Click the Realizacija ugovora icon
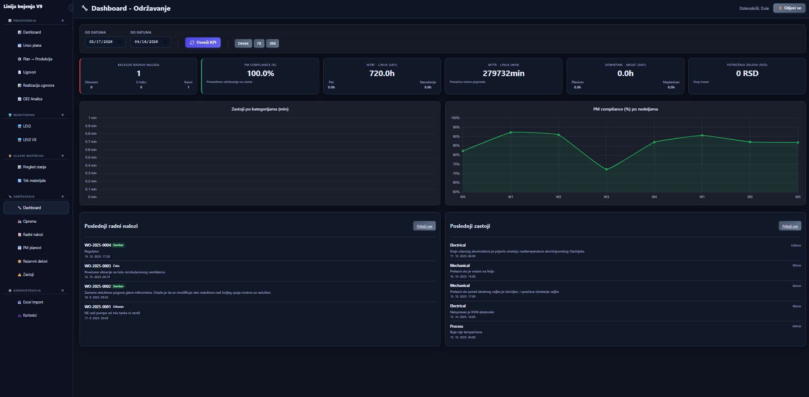Viewport: 809px width, 397px height. [x=19, y=85]
